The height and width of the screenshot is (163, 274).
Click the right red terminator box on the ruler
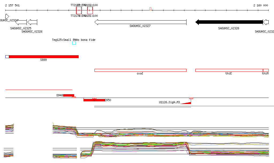coord(90,10)
